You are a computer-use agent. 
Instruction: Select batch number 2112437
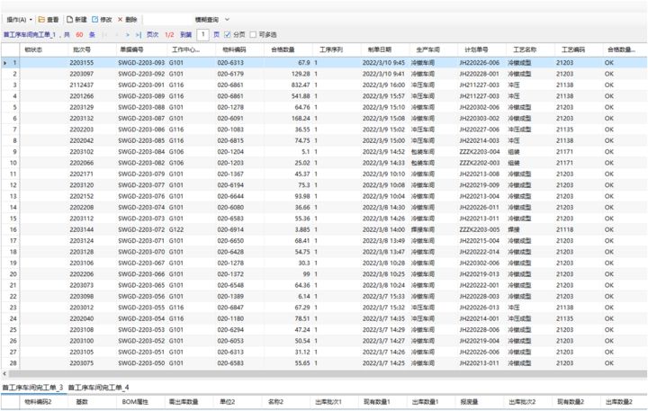pos(81,85)
